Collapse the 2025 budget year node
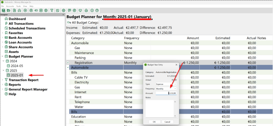Screen dimensions: 273x126 (3, 70)
